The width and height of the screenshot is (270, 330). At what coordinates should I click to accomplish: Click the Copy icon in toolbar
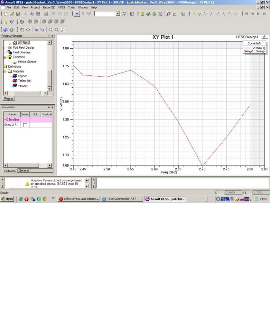pos(32,14)
